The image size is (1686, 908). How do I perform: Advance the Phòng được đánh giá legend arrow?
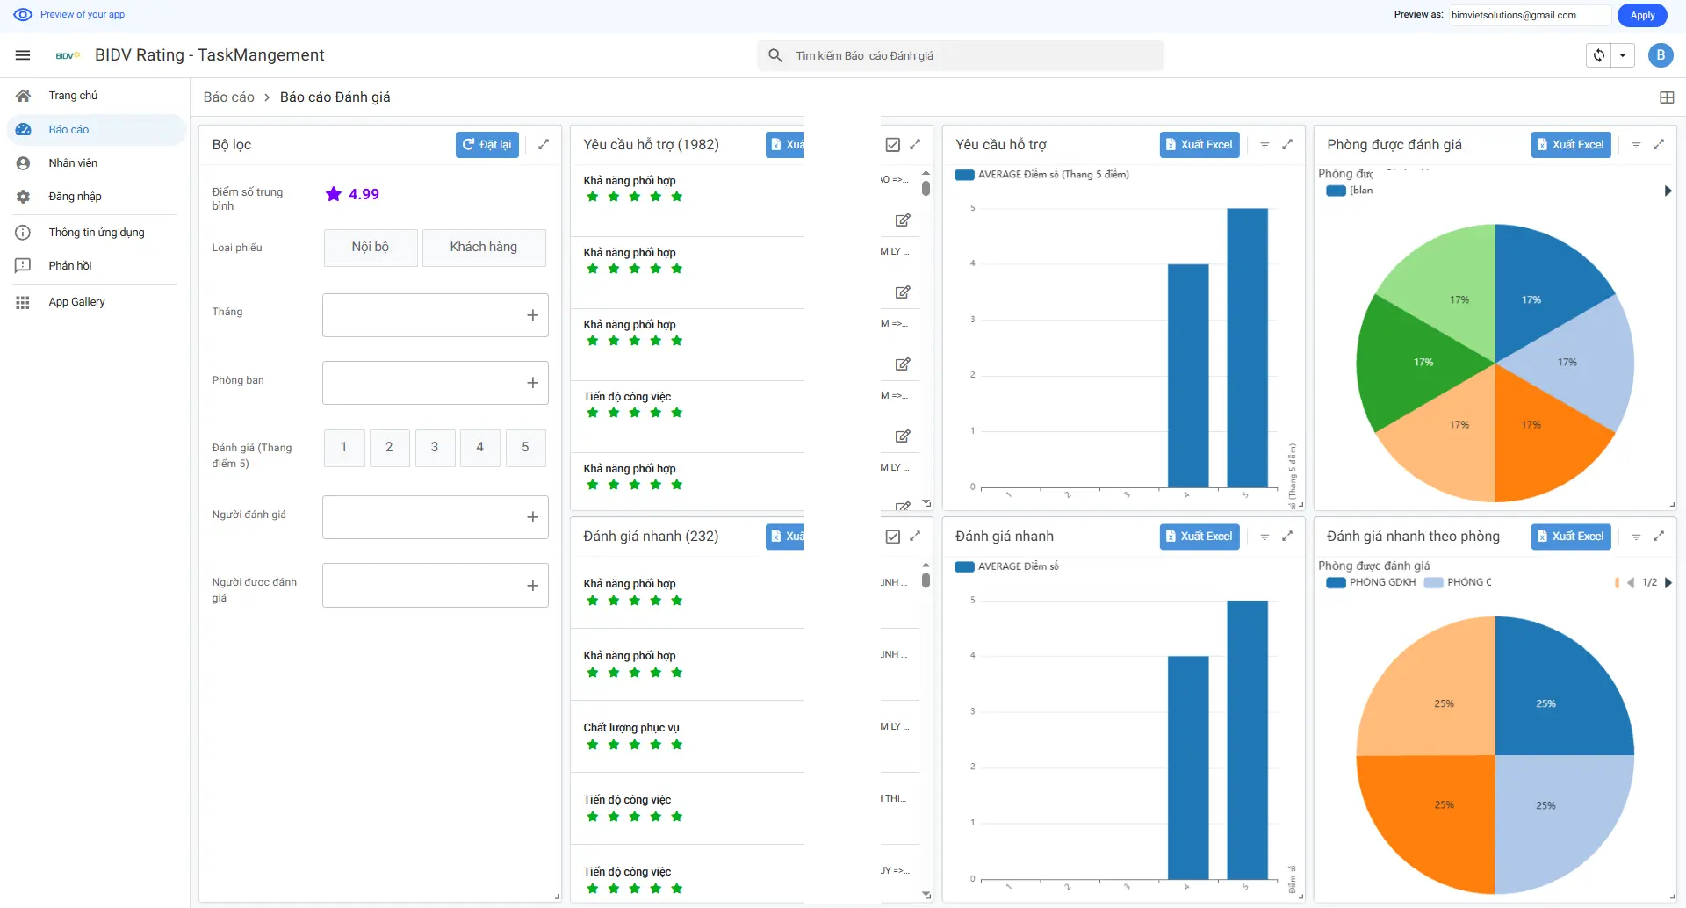pos(1668,191)
